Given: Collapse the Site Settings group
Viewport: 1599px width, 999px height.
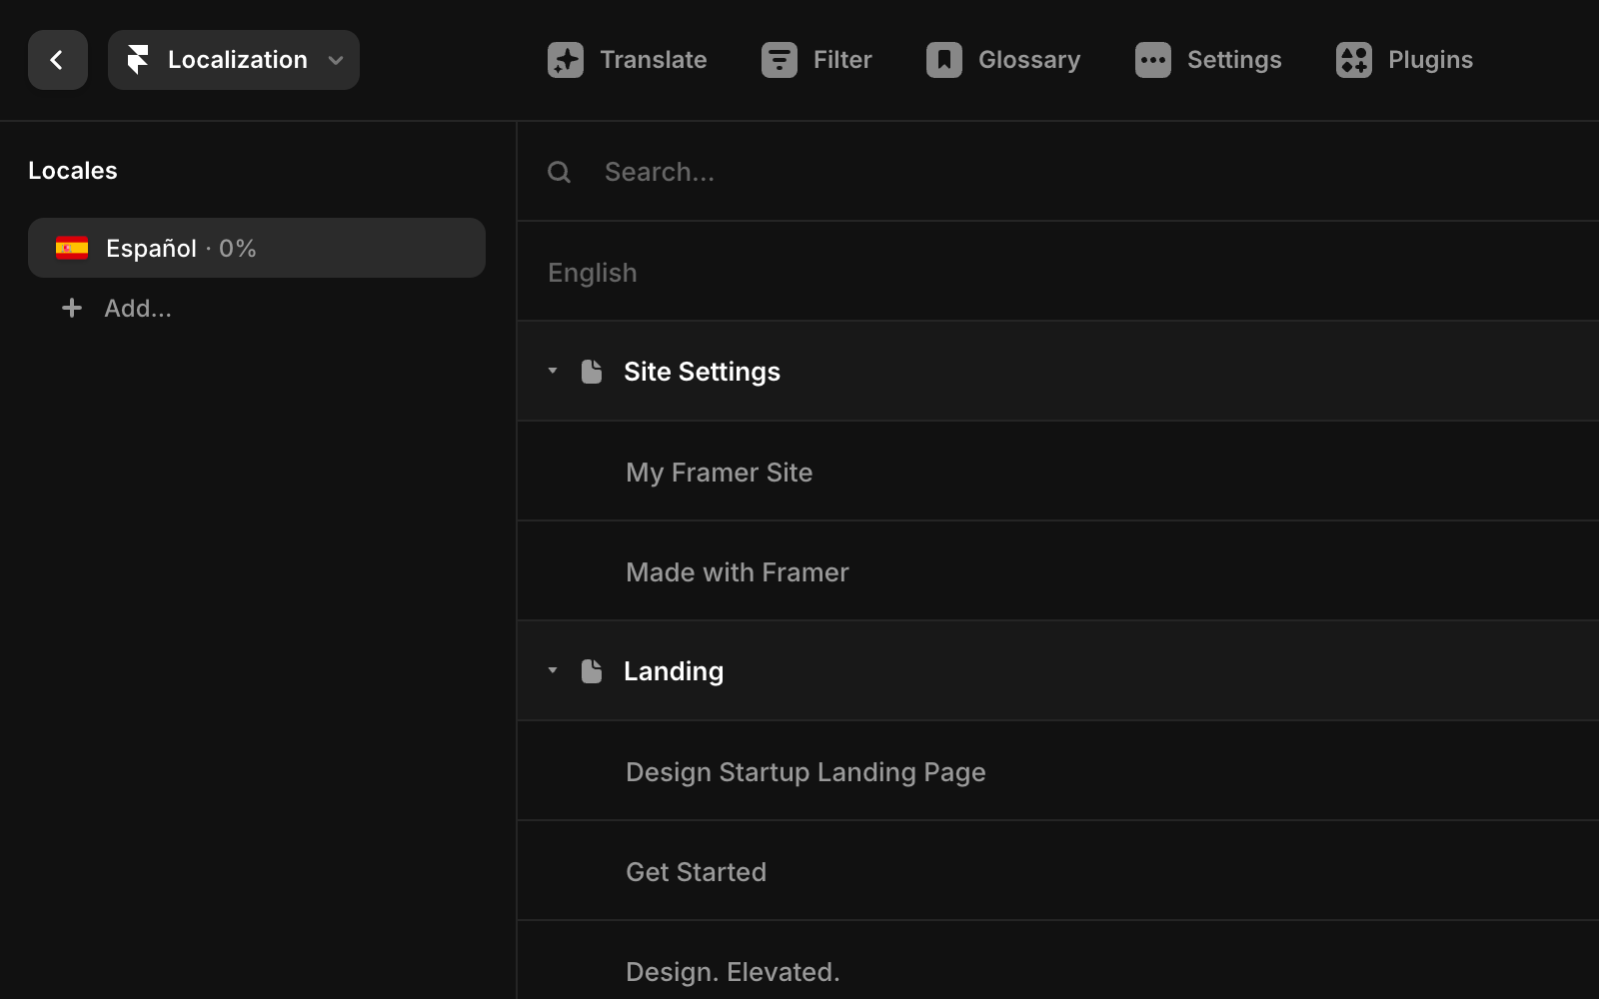Looking at the screenshot, I should click(553, 371).
